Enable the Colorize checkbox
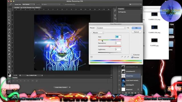182x102 pixels. tap(132, 55)
